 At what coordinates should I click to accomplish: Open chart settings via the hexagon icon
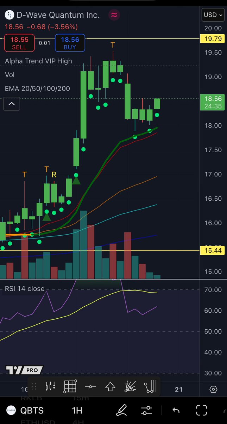click(213, 389)
